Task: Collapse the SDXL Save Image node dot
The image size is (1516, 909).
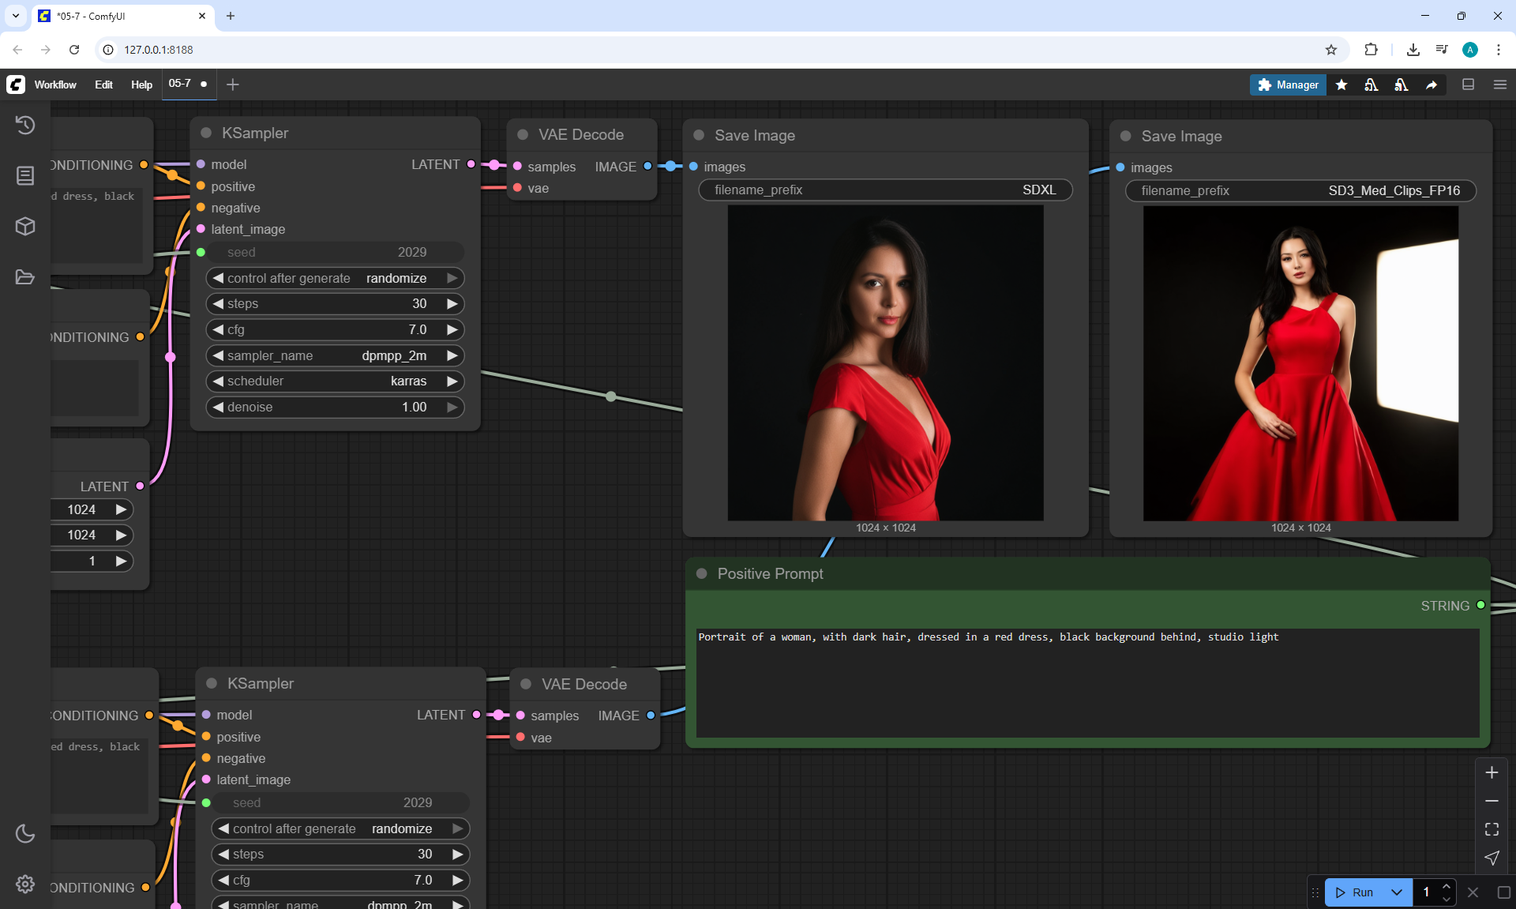Action: pyautogui.click(x=699, y=135)
